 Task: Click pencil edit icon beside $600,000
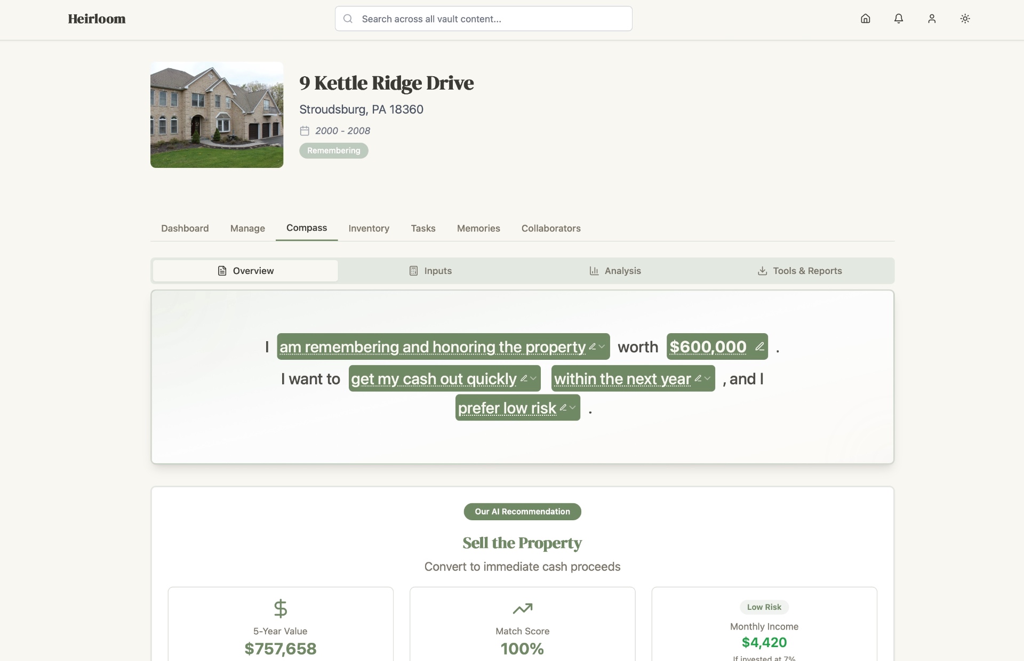(759, 346)
